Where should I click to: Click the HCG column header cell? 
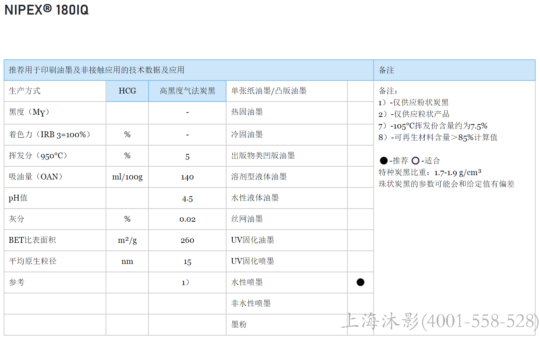(x=127, y=91)
